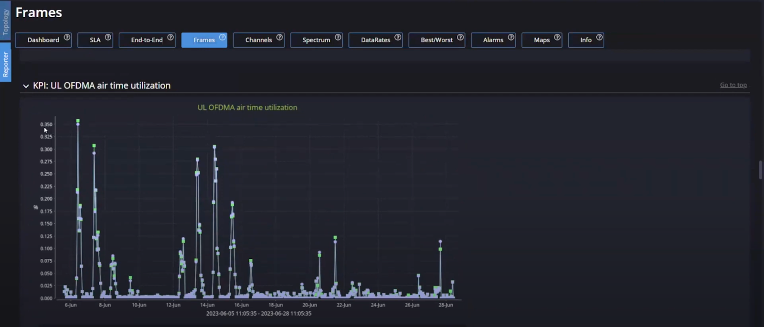764x327 pixels.
Task: Click help icon on Maps tab
Action: pyautogui.click(x=557, y=37)
